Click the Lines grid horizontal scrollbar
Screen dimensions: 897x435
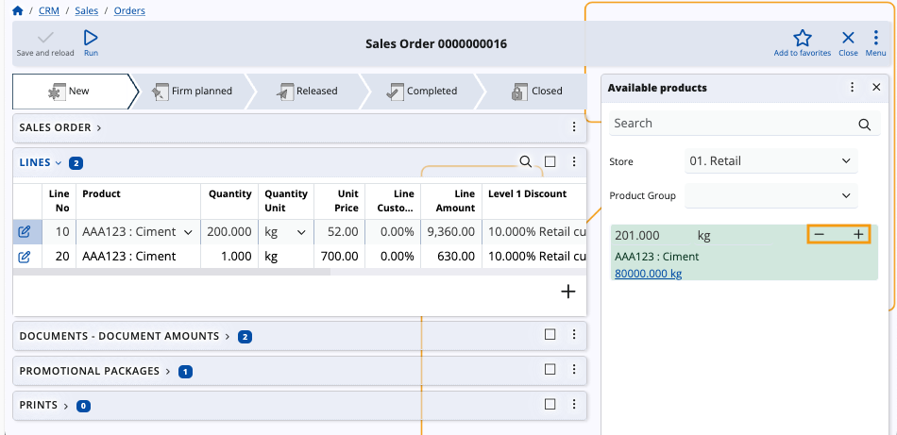coord(172,272)
